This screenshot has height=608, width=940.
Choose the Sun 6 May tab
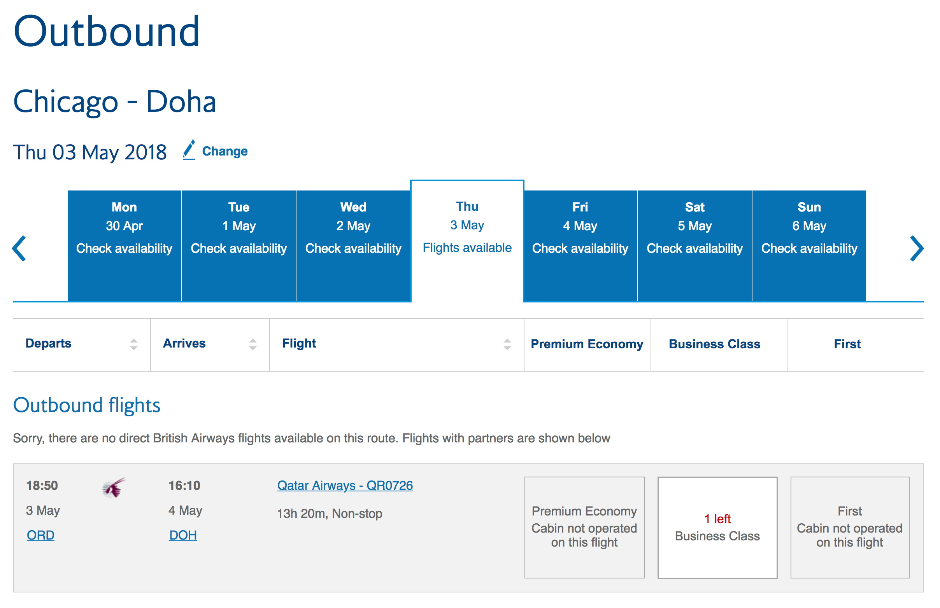(x=809, y=245)
